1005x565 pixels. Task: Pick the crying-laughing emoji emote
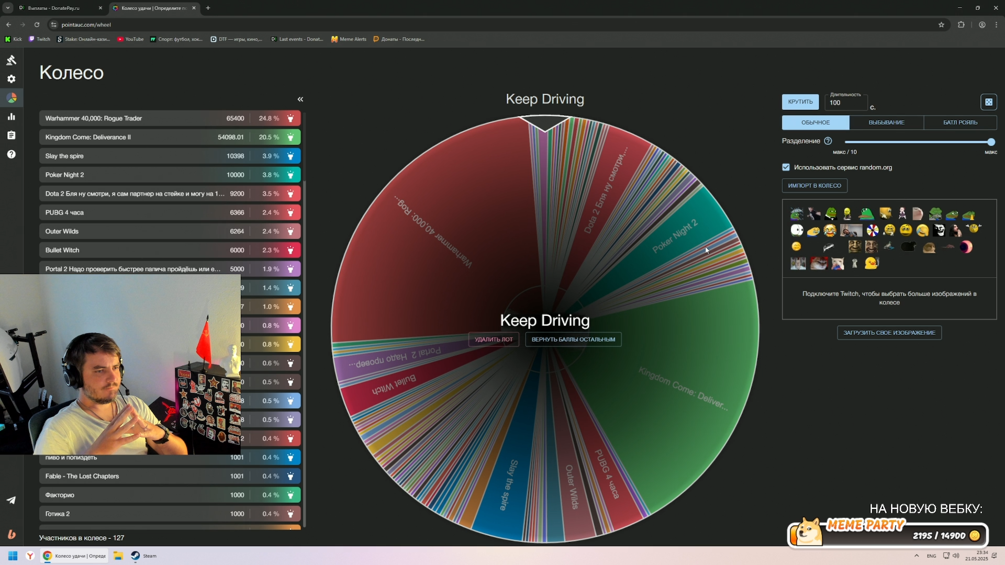click(830, 230)
